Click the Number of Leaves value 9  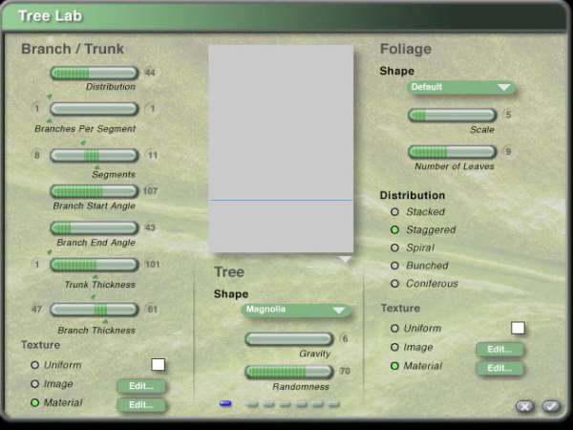point(508,151)
